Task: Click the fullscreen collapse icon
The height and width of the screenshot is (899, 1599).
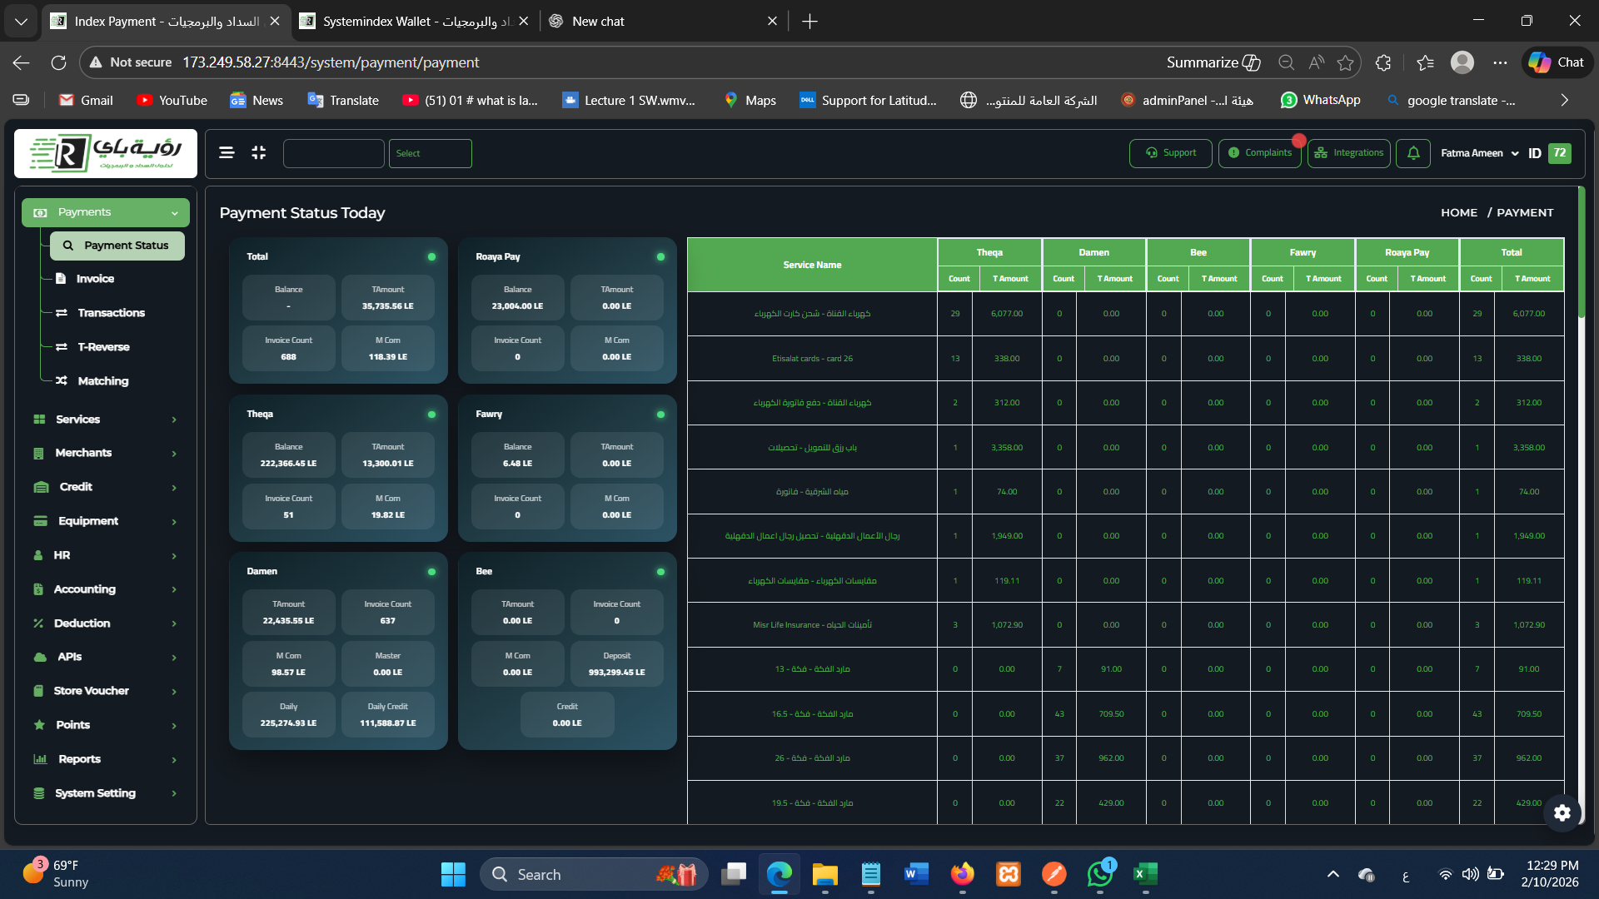Action: (259, 153)
